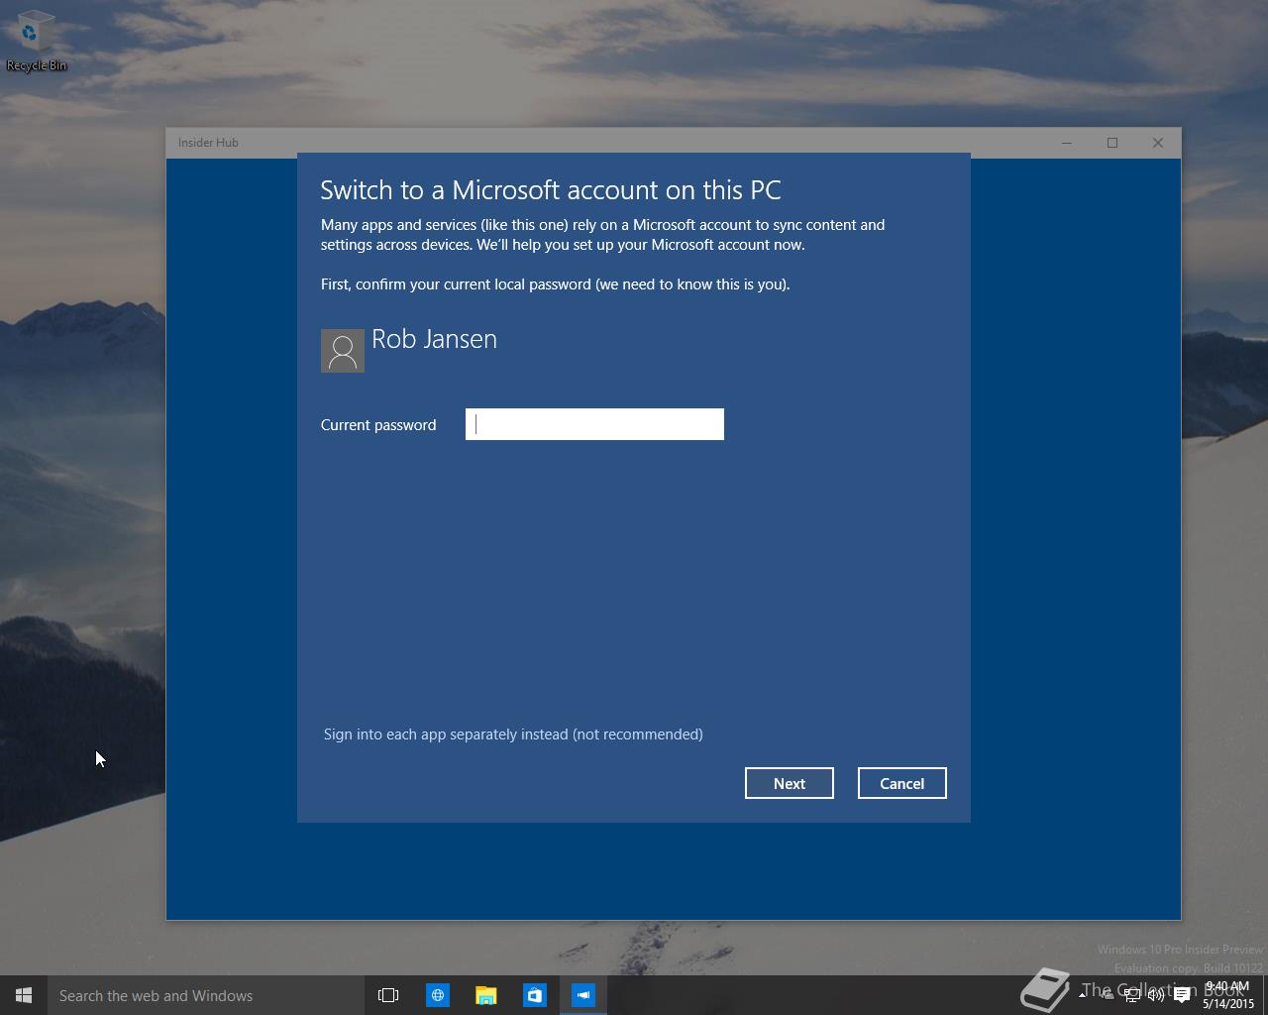Open the Recycle Bin desktop icon
Image resolution: width=1268 pixels, height=1015 pixels.
[37, 42]
